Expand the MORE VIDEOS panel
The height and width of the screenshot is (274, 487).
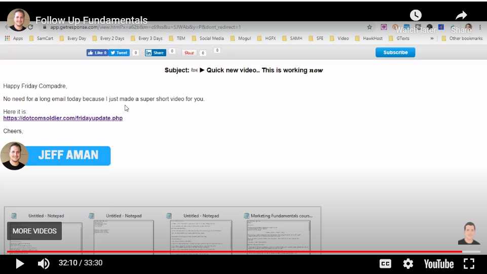pyautogui.click(x=34, y=231)
